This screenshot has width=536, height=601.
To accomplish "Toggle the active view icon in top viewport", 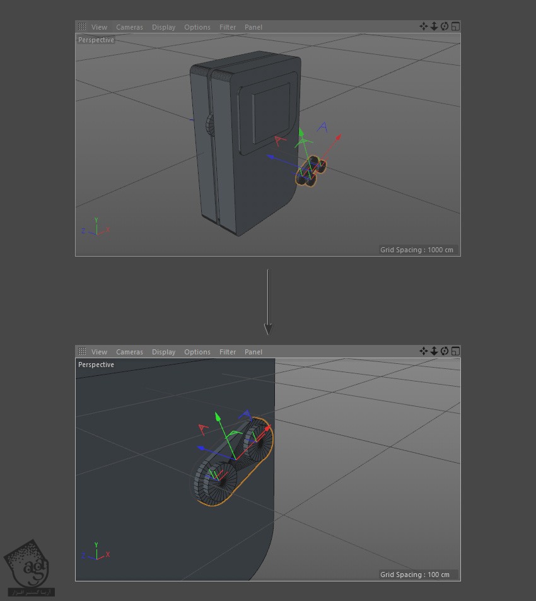I will point(455,26).
